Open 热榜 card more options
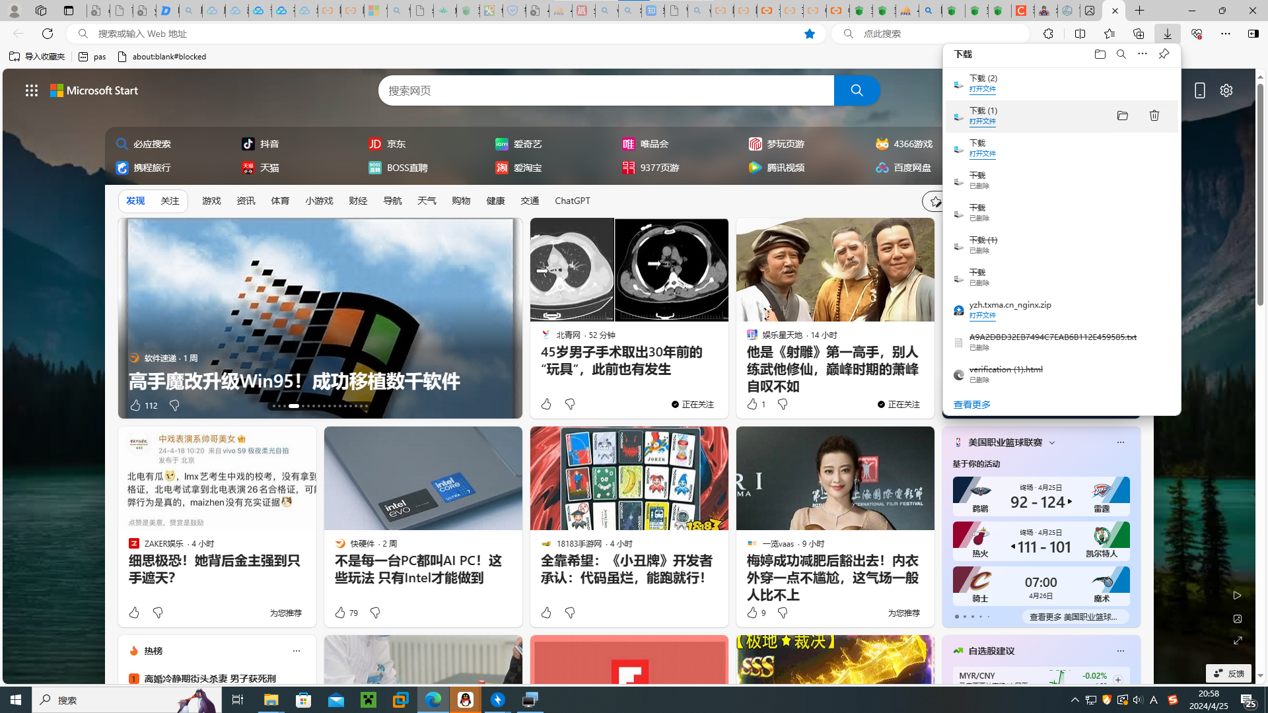The image size is (1268, 713). (x=296, y=651)
